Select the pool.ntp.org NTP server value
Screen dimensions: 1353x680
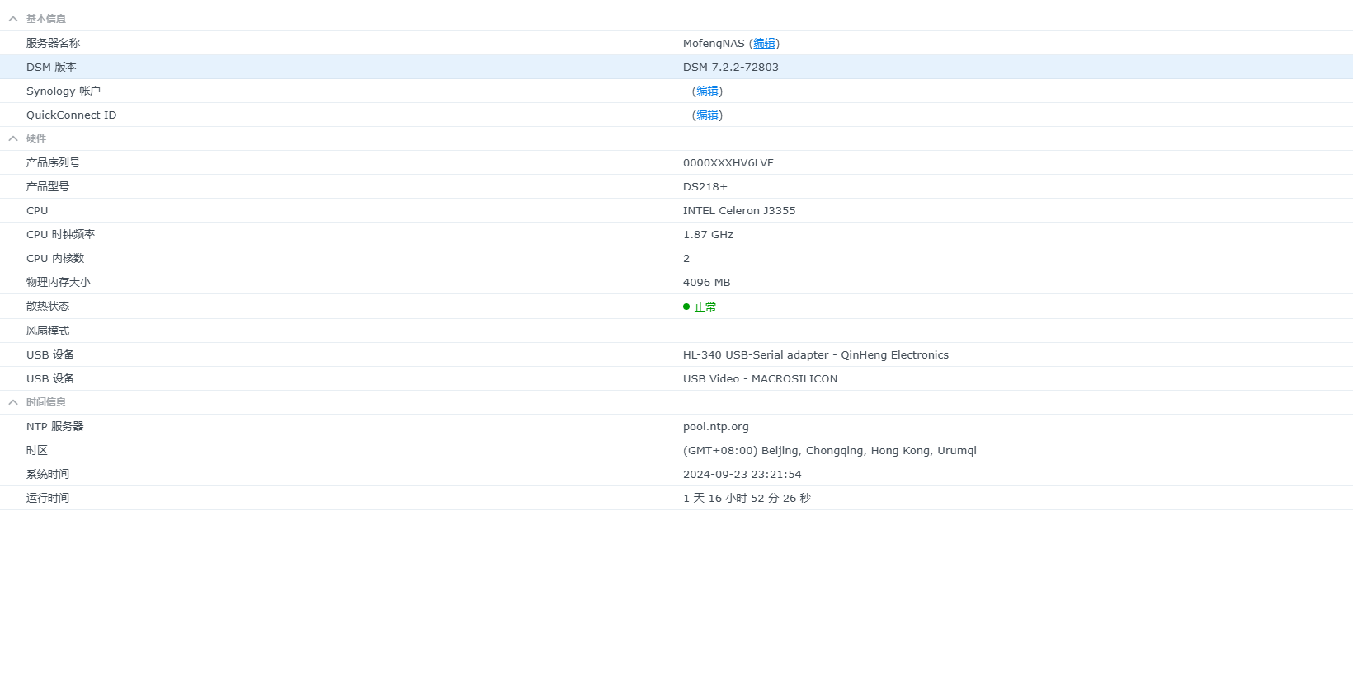(715, 427)
